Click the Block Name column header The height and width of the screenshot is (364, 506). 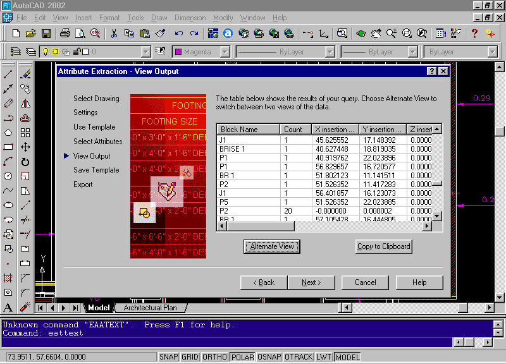coord(247,130)
